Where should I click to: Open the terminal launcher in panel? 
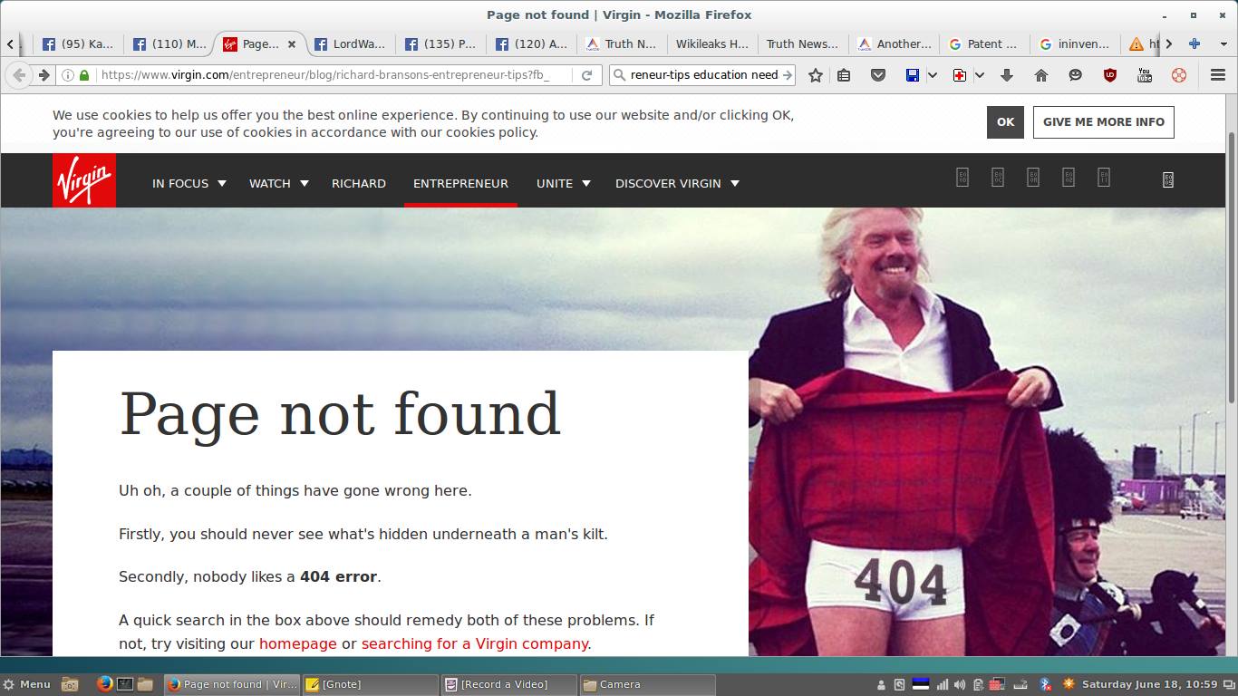coord(125,684)
